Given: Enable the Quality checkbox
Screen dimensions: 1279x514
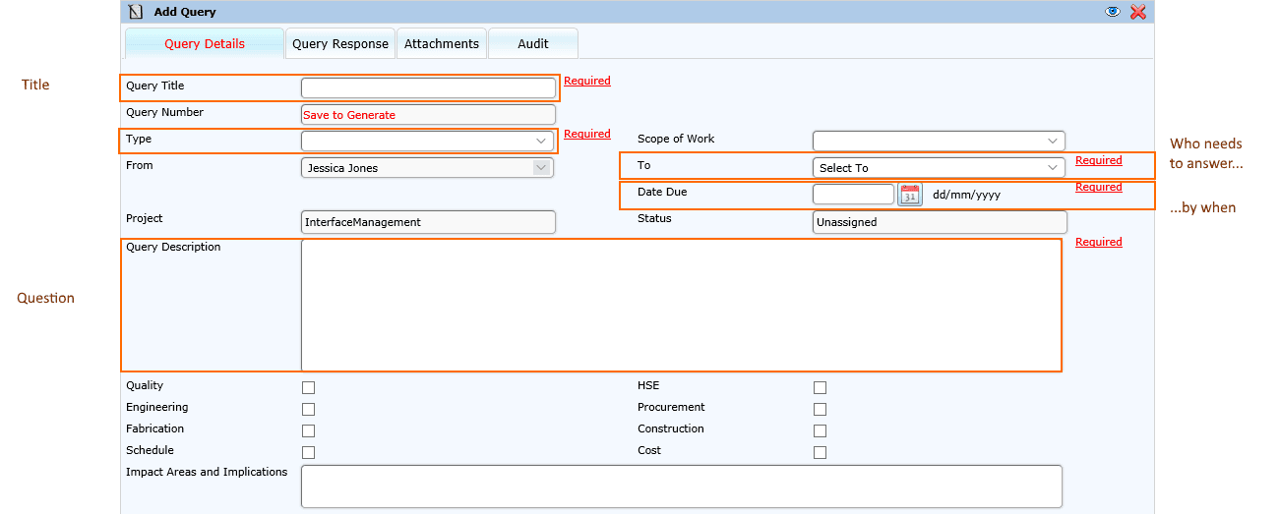Looking at the screenshot, I should 309,387.
